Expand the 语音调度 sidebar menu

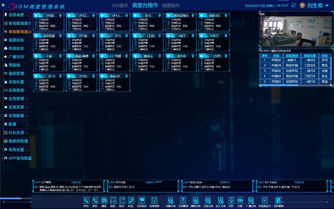[16, 15]
